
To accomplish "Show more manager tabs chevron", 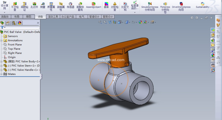I will [38, 23].
